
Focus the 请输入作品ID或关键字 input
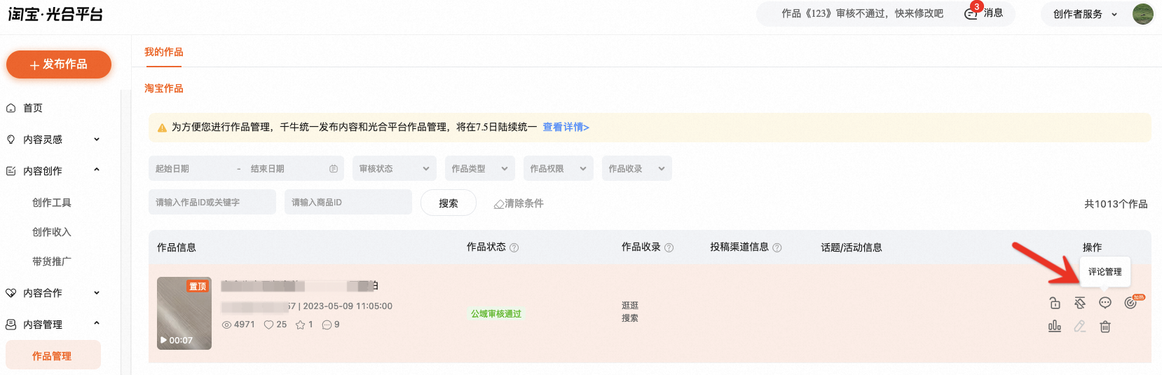pos(212,202)
